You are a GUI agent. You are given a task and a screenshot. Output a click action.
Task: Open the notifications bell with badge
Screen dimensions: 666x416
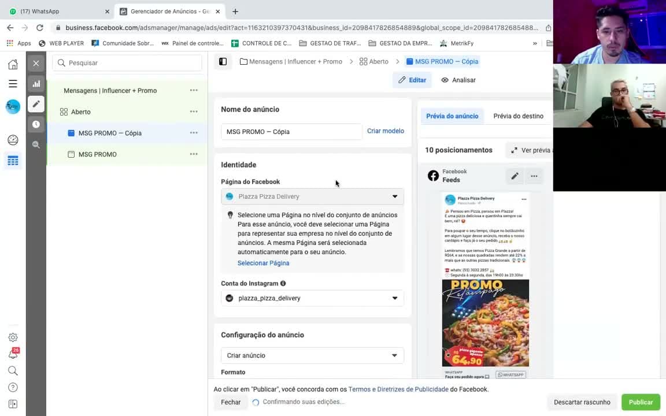click(x=13, y=354)
